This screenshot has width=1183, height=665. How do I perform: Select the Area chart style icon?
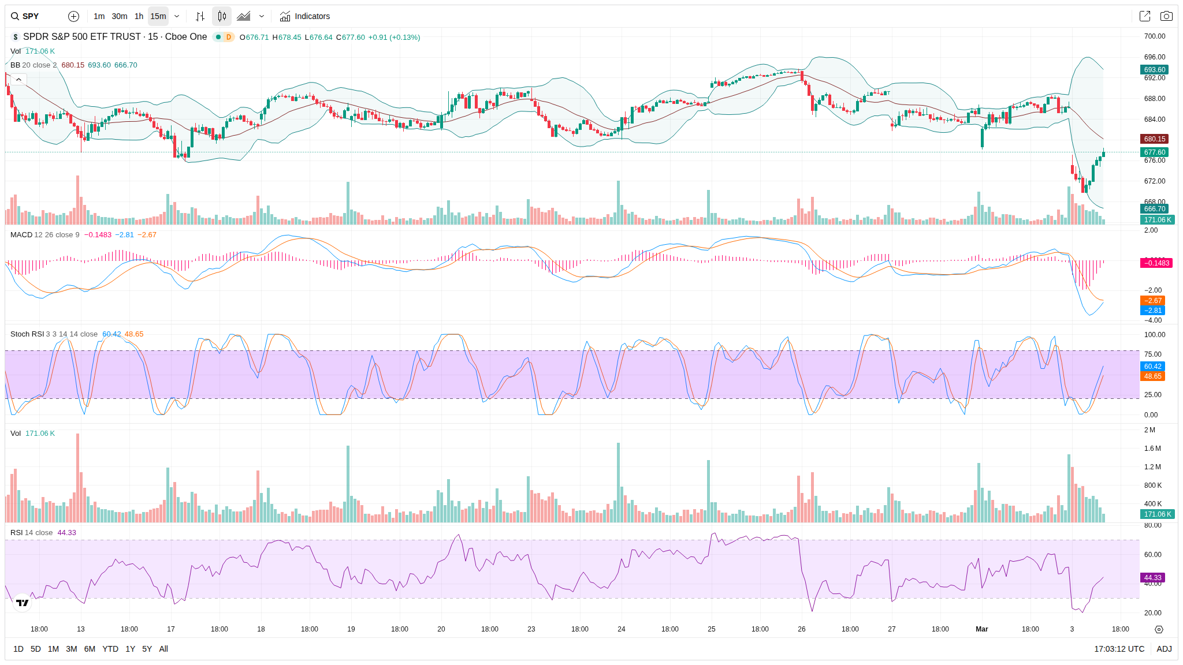pos(244,16)
